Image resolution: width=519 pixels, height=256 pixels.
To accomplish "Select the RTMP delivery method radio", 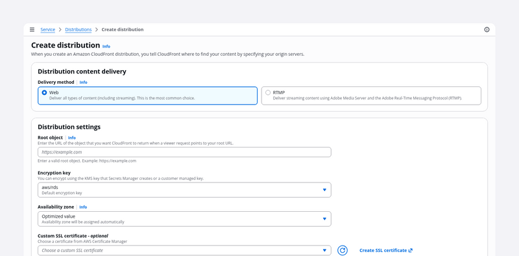I will [x=268, y=93].
